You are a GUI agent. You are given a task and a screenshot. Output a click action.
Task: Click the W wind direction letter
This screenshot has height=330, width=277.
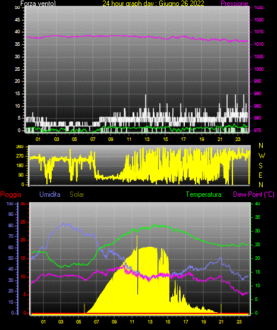(x=262, y=156)
